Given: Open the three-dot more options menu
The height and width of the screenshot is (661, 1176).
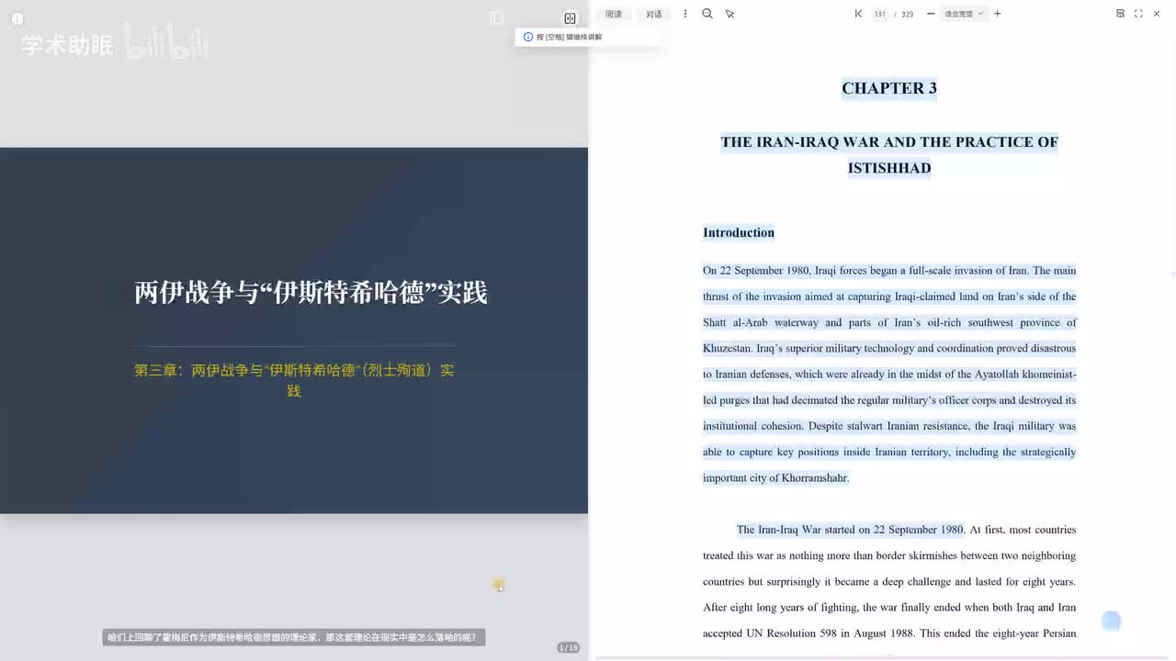Looking at the screenshot, I should [x=685, y=14].
